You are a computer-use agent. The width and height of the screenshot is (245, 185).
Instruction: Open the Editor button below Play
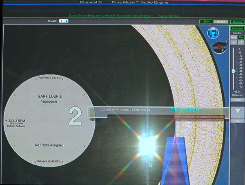point(238,121)
